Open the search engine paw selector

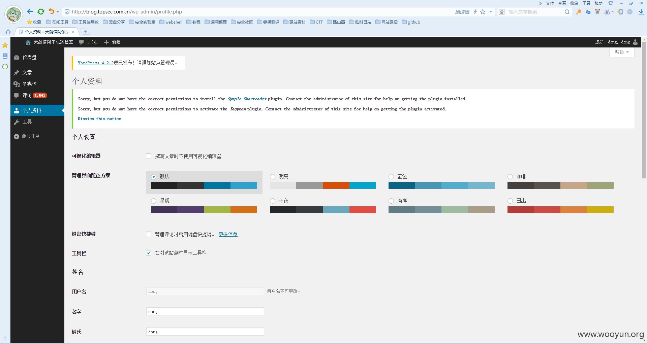point(502,12)
